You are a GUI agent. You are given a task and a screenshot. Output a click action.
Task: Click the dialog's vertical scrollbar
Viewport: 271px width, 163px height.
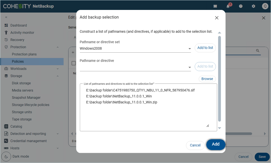tap(220, 78)
